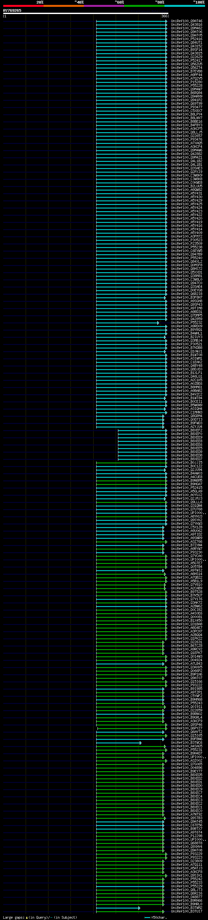Open hit UniRef100_B9SF14
The image size is (208, 920).
[187, 50]
